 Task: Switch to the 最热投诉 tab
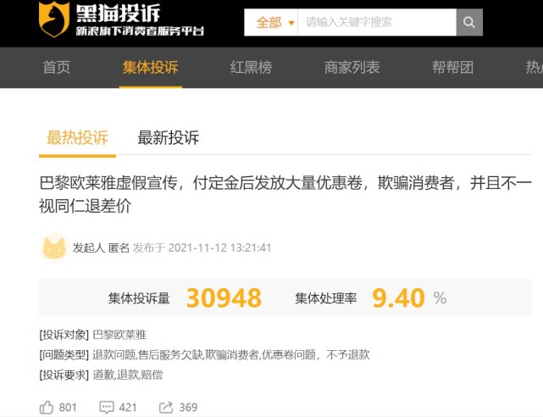78,137
